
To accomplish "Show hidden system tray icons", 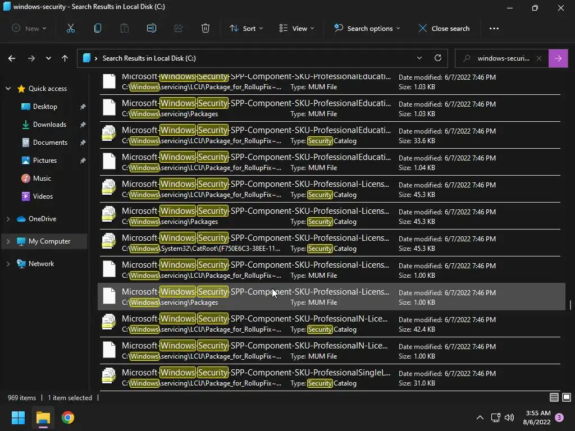I will pos(480,418).
